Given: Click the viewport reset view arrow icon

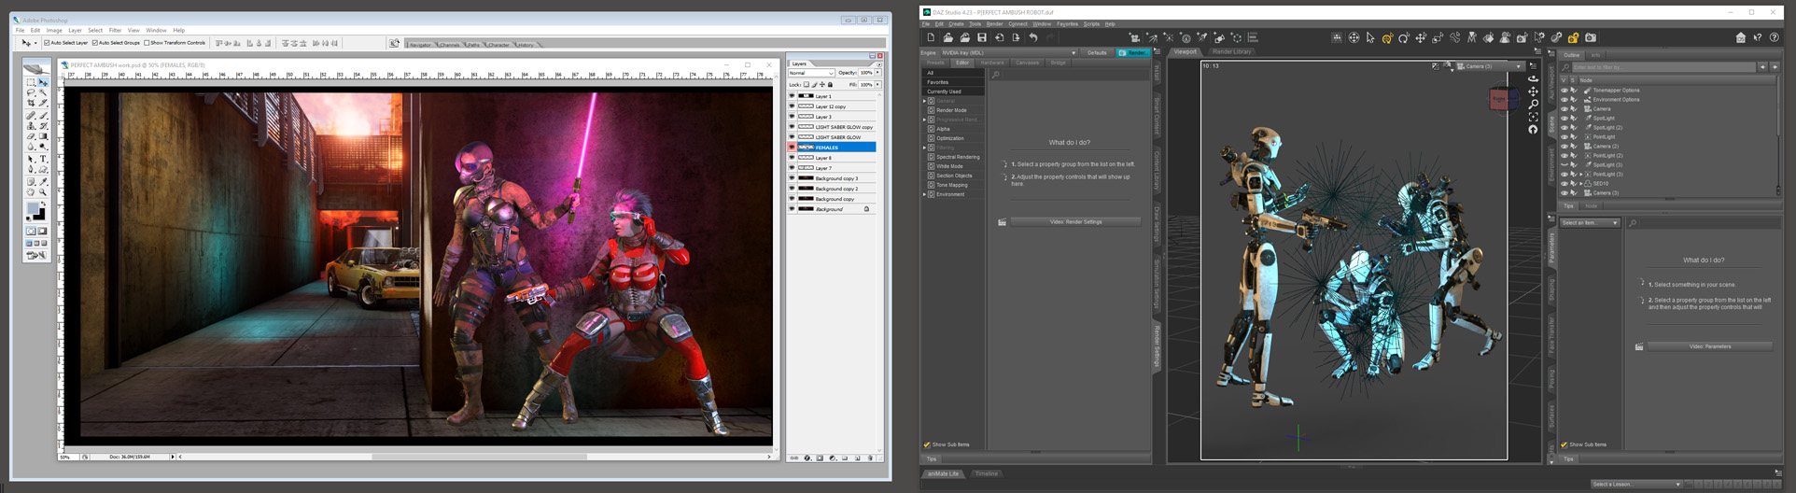Looking at the screenshot, I should [1533, 130].
